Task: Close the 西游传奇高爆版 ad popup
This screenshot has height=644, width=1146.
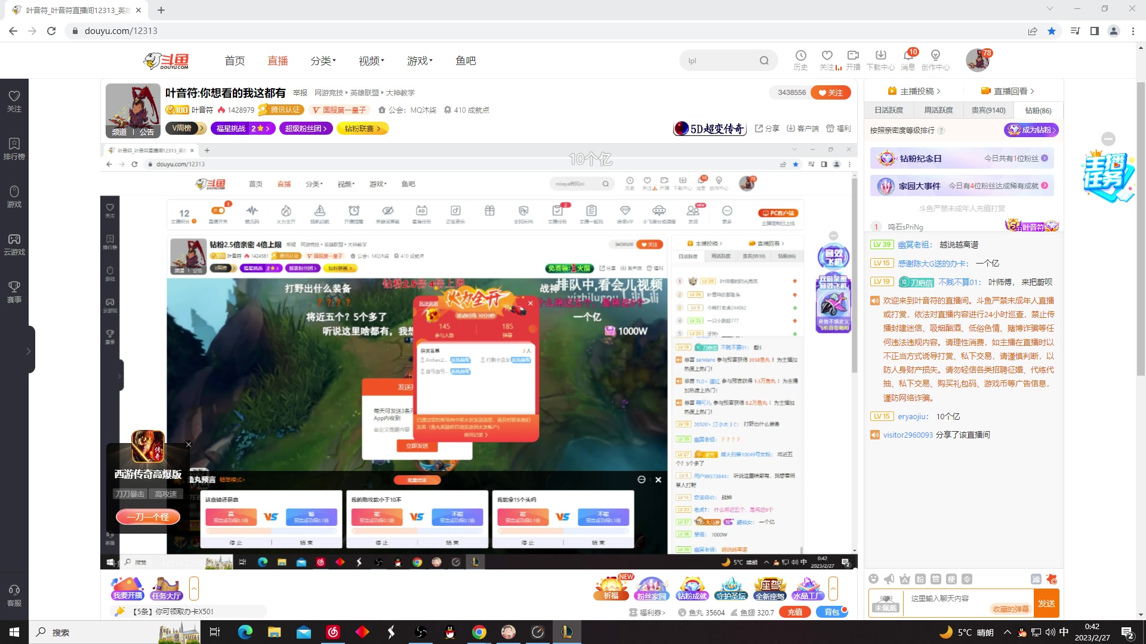Action: [189, 444]
